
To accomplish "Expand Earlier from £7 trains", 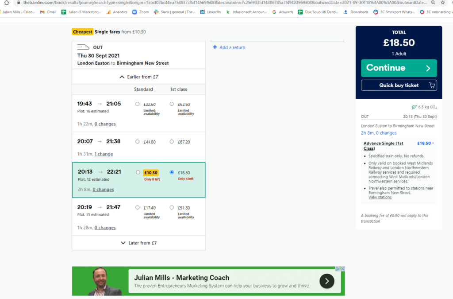I will tap(138, 77).
